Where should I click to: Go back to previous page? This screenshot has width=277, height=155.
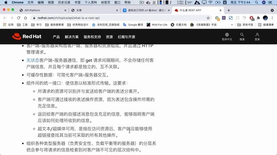[5, 18]
